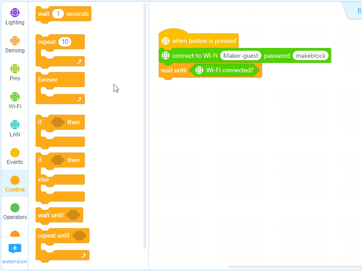This screenshot has width=362, height=271.
Task: Edit the makeblock password field
Action: click(x=310, y=56)
